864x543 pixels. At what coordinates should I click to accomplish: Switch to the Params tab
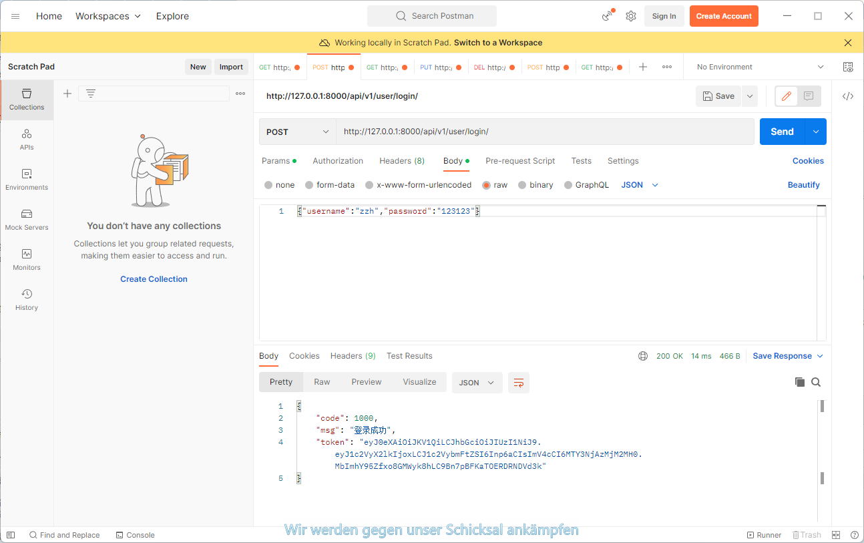pos(279,161)
